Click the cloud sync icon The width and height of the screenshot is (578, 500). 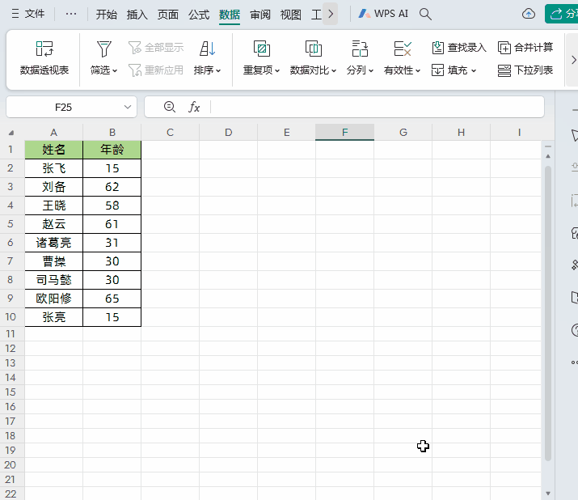pos(529,15)
